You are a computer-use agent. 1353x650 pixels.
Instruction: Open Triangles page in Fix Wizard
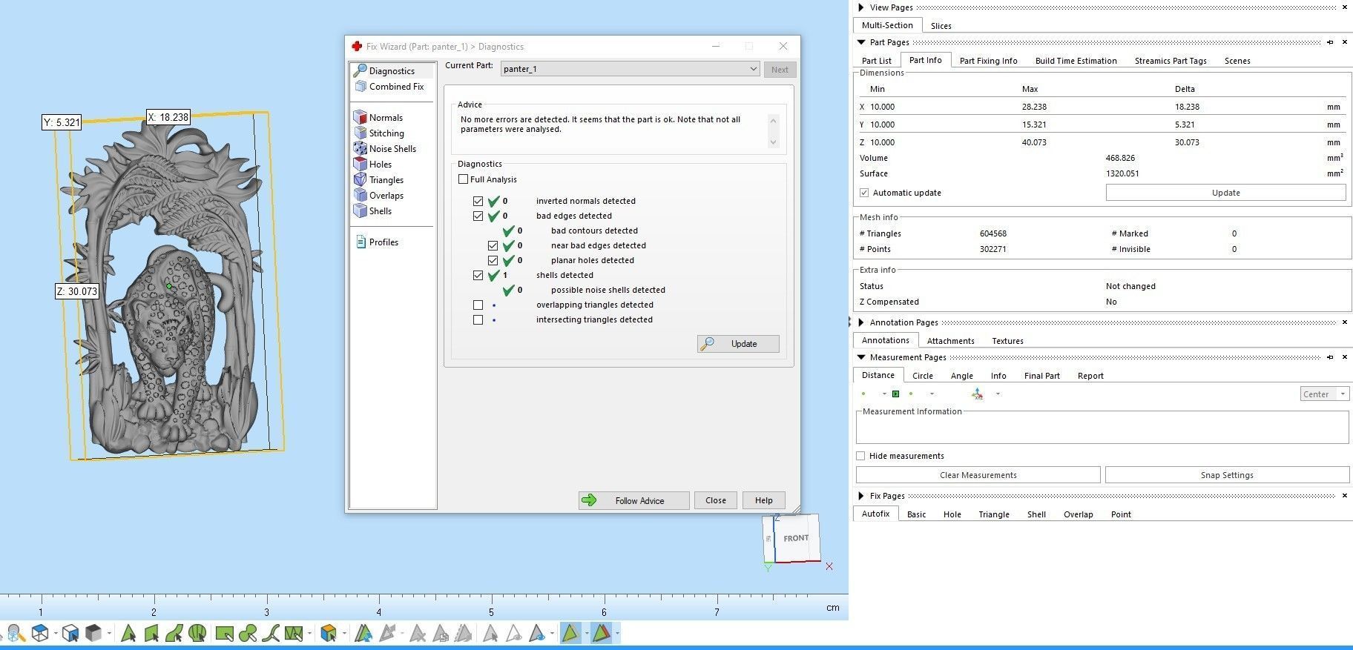[x=378, y=180]
